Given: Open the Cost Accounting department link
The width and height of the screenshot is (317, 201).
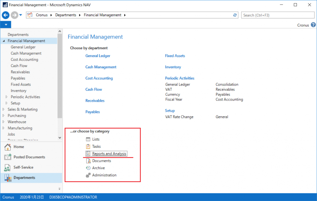Looking at the screenshot, I should (99, 78).
